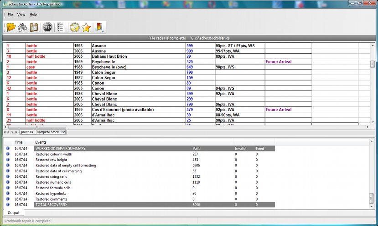The width and height of the screenshot is (378, 226).
Task: Click info icon beside Restored formula cells
Action: (8, 187)
